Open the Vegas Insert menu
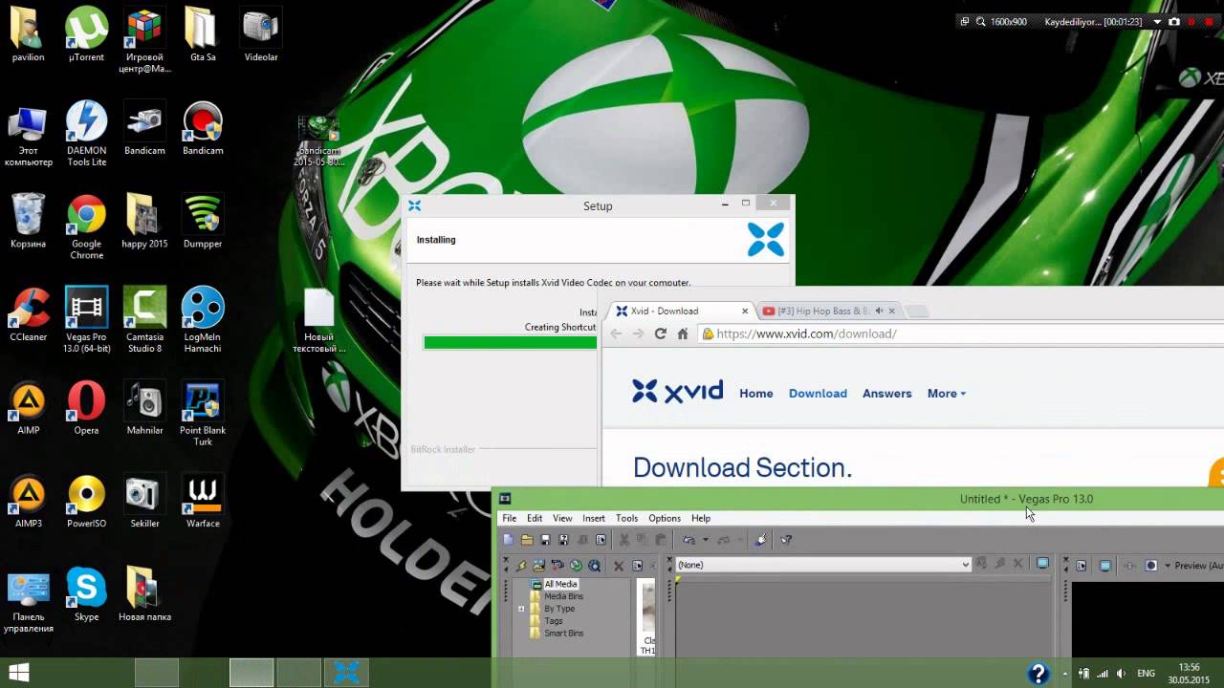 pyautogui.click(x=594, y=518)
